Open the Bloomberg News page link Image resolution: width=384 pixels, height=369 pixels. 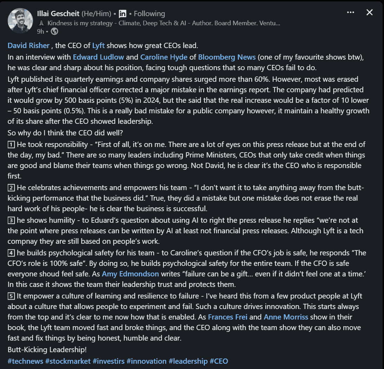[x=227, y=57]
